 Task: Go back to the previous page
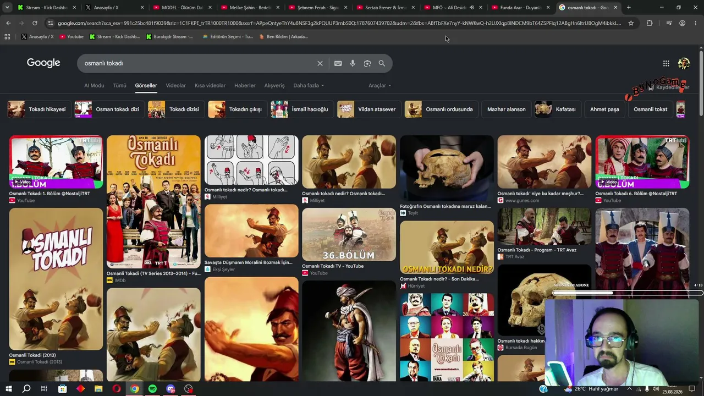click(8, 23)
